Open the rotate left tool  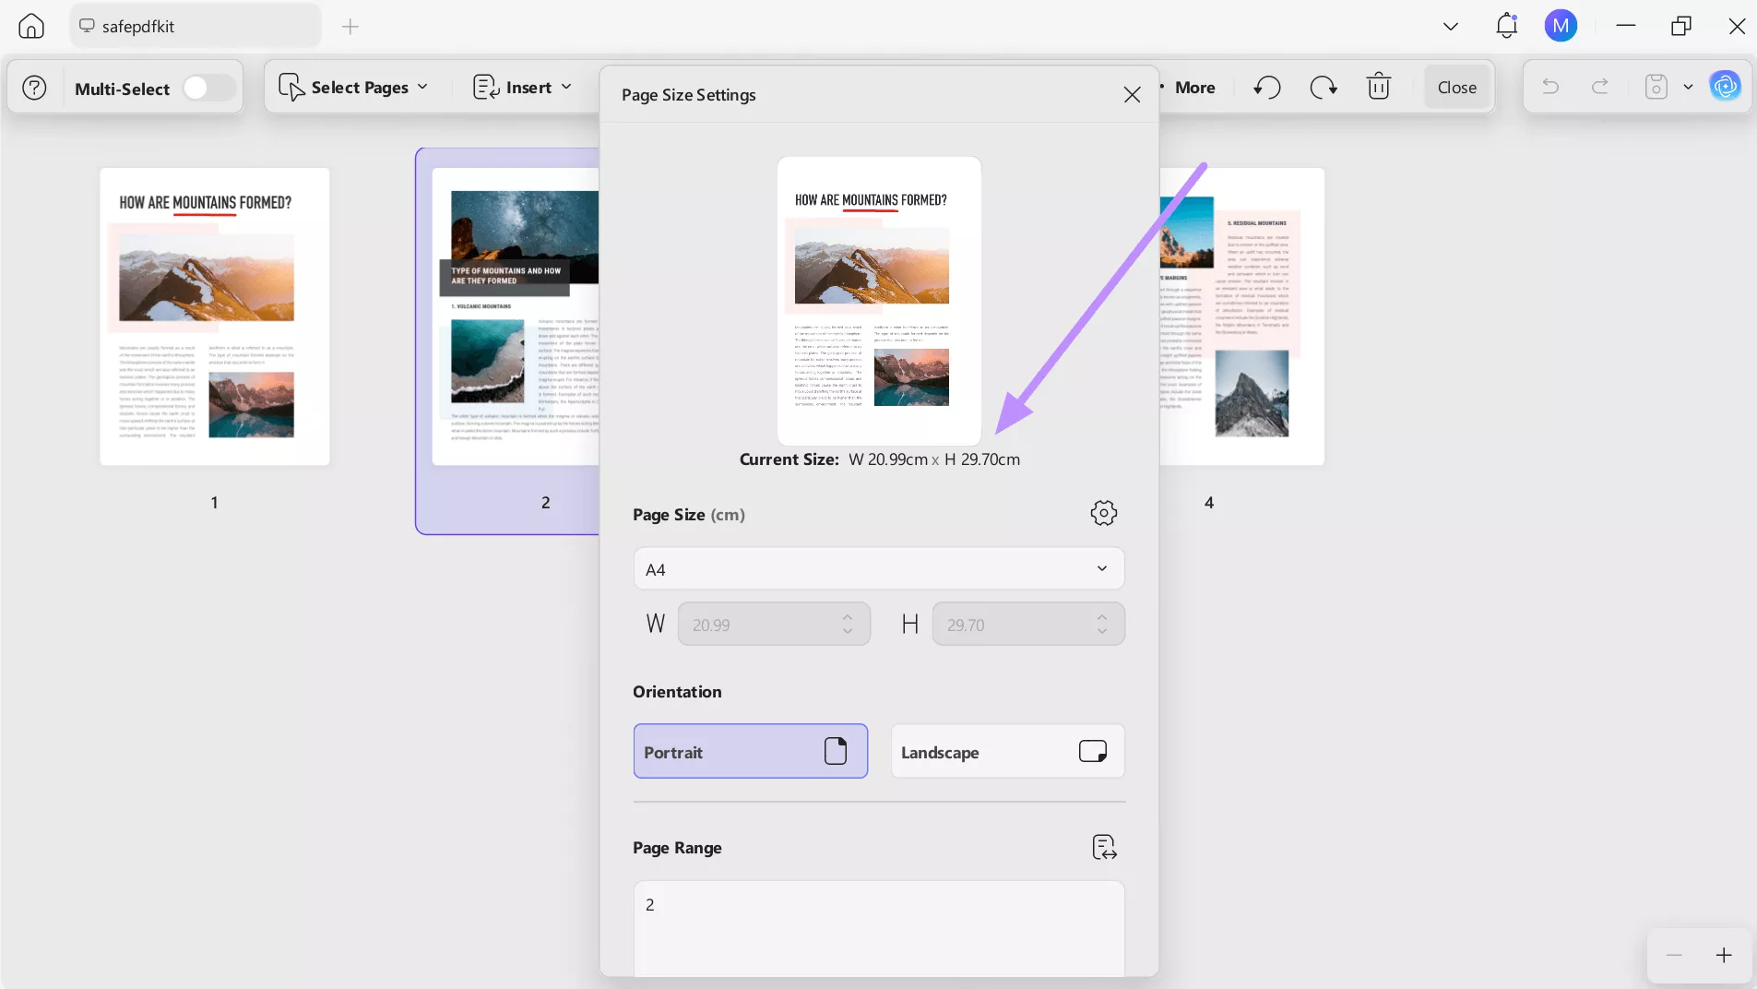click(1267, 87)
